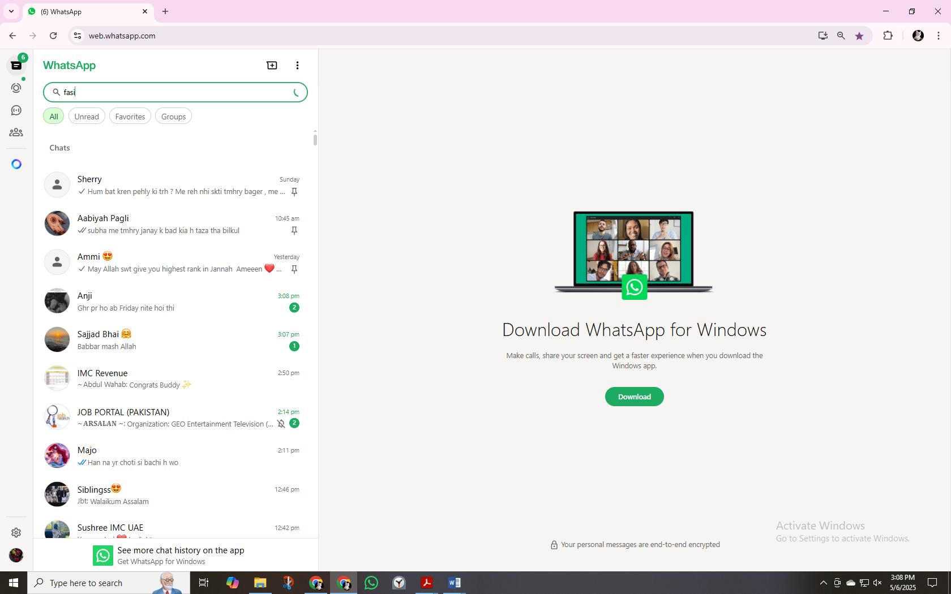Open the Aabiyah Pagli chat
Image resolution: width=951 pixels, height=594 pixels.
(175, 223)
